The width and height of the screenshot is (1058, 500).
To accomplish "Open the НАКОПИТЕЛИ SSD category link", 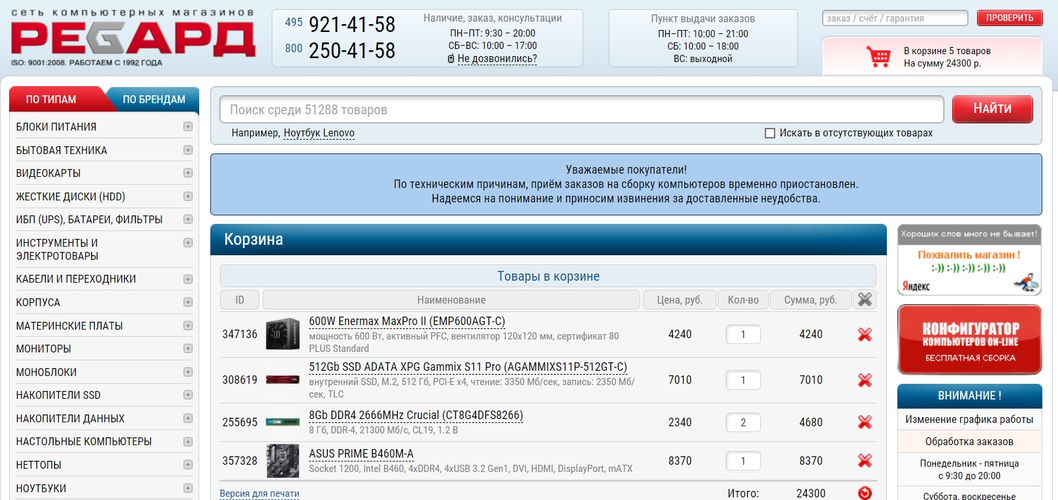I will coord(58,395).
